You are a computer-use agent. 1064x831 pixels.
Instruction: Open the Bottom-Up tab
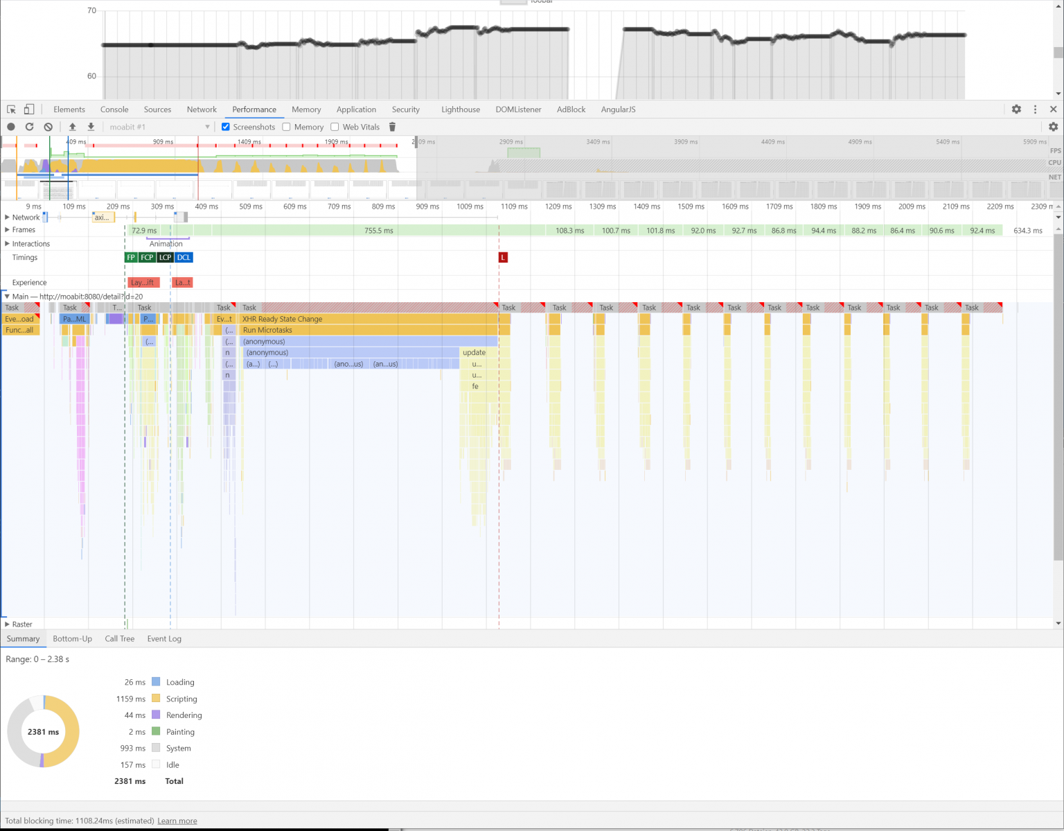pyautogui.click(x=72, y=638)
